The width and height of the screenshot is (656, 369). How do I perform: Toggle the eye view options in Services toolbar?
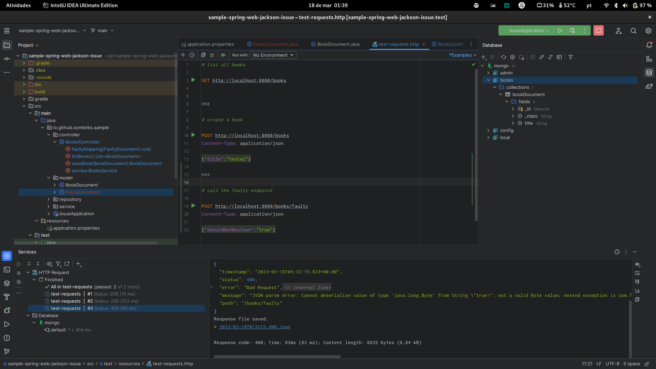49,264
